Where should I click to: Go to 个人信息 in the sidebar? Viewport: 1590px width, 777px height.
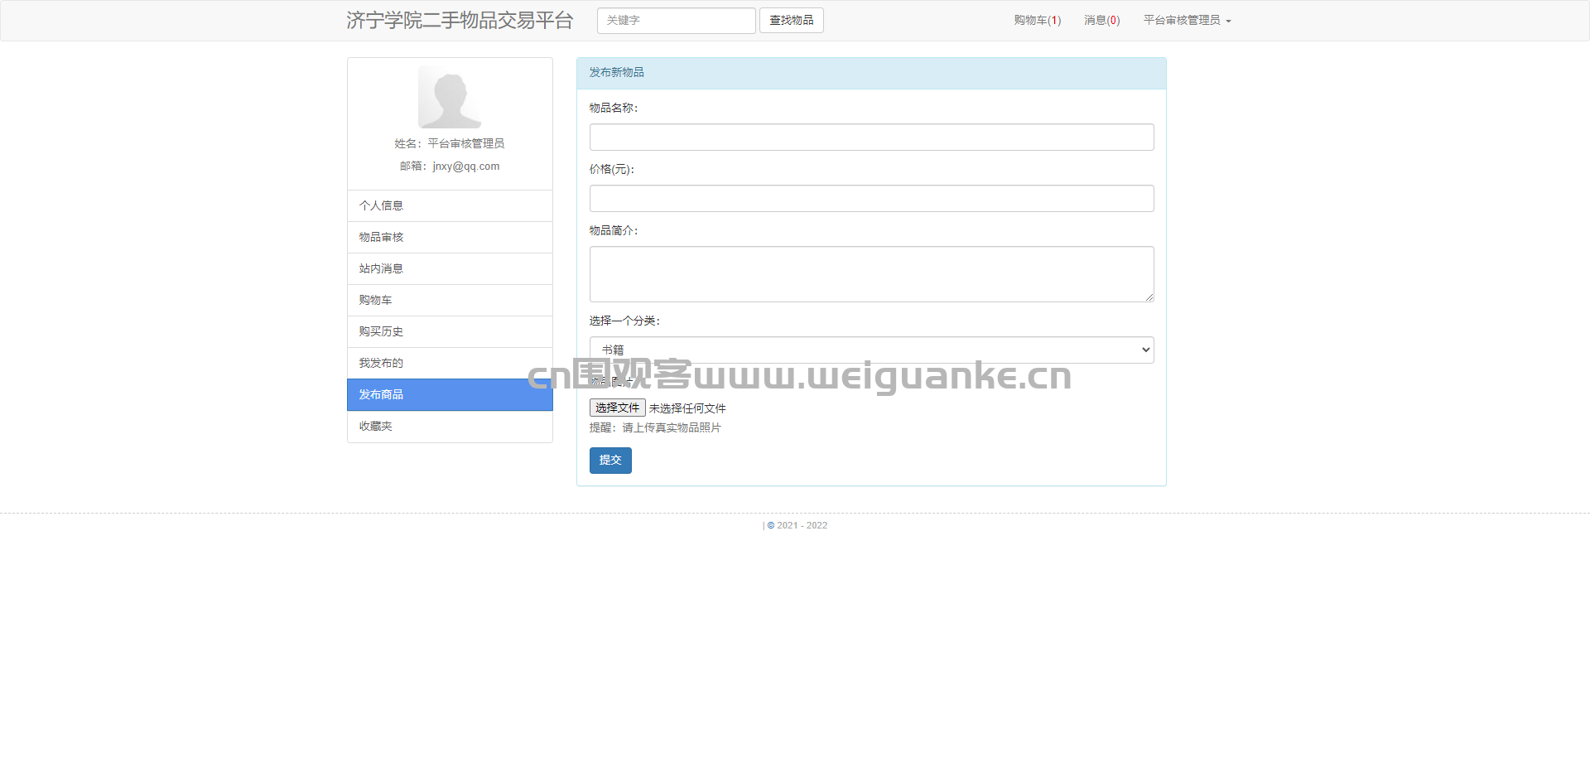(x=450, y=205)
